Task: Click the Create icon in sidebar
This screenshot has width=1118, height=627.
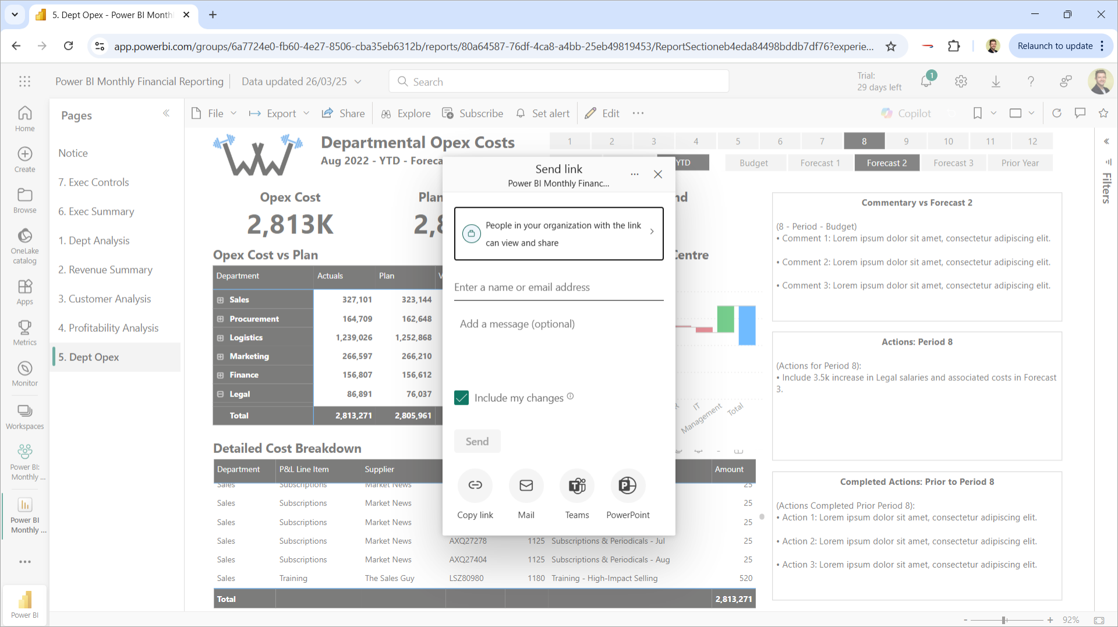Action: click(x=24, y=160)
